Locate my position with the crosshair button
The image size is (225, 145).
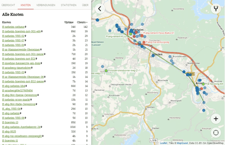(216, 133)
